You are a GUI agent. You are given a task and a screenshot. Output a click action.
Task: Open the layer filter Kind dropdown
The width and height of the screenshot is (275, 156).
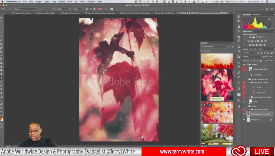249,53
